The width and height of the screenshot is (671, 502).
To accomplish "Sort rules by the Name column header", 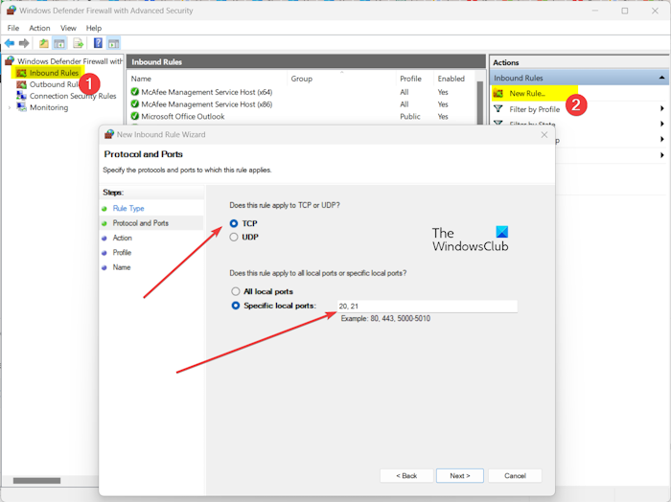I will [141, 79].
